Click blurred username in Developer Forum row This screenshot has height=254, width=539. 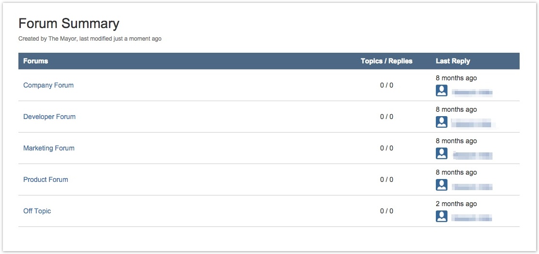pyautogui.click(x=473, y=124)
